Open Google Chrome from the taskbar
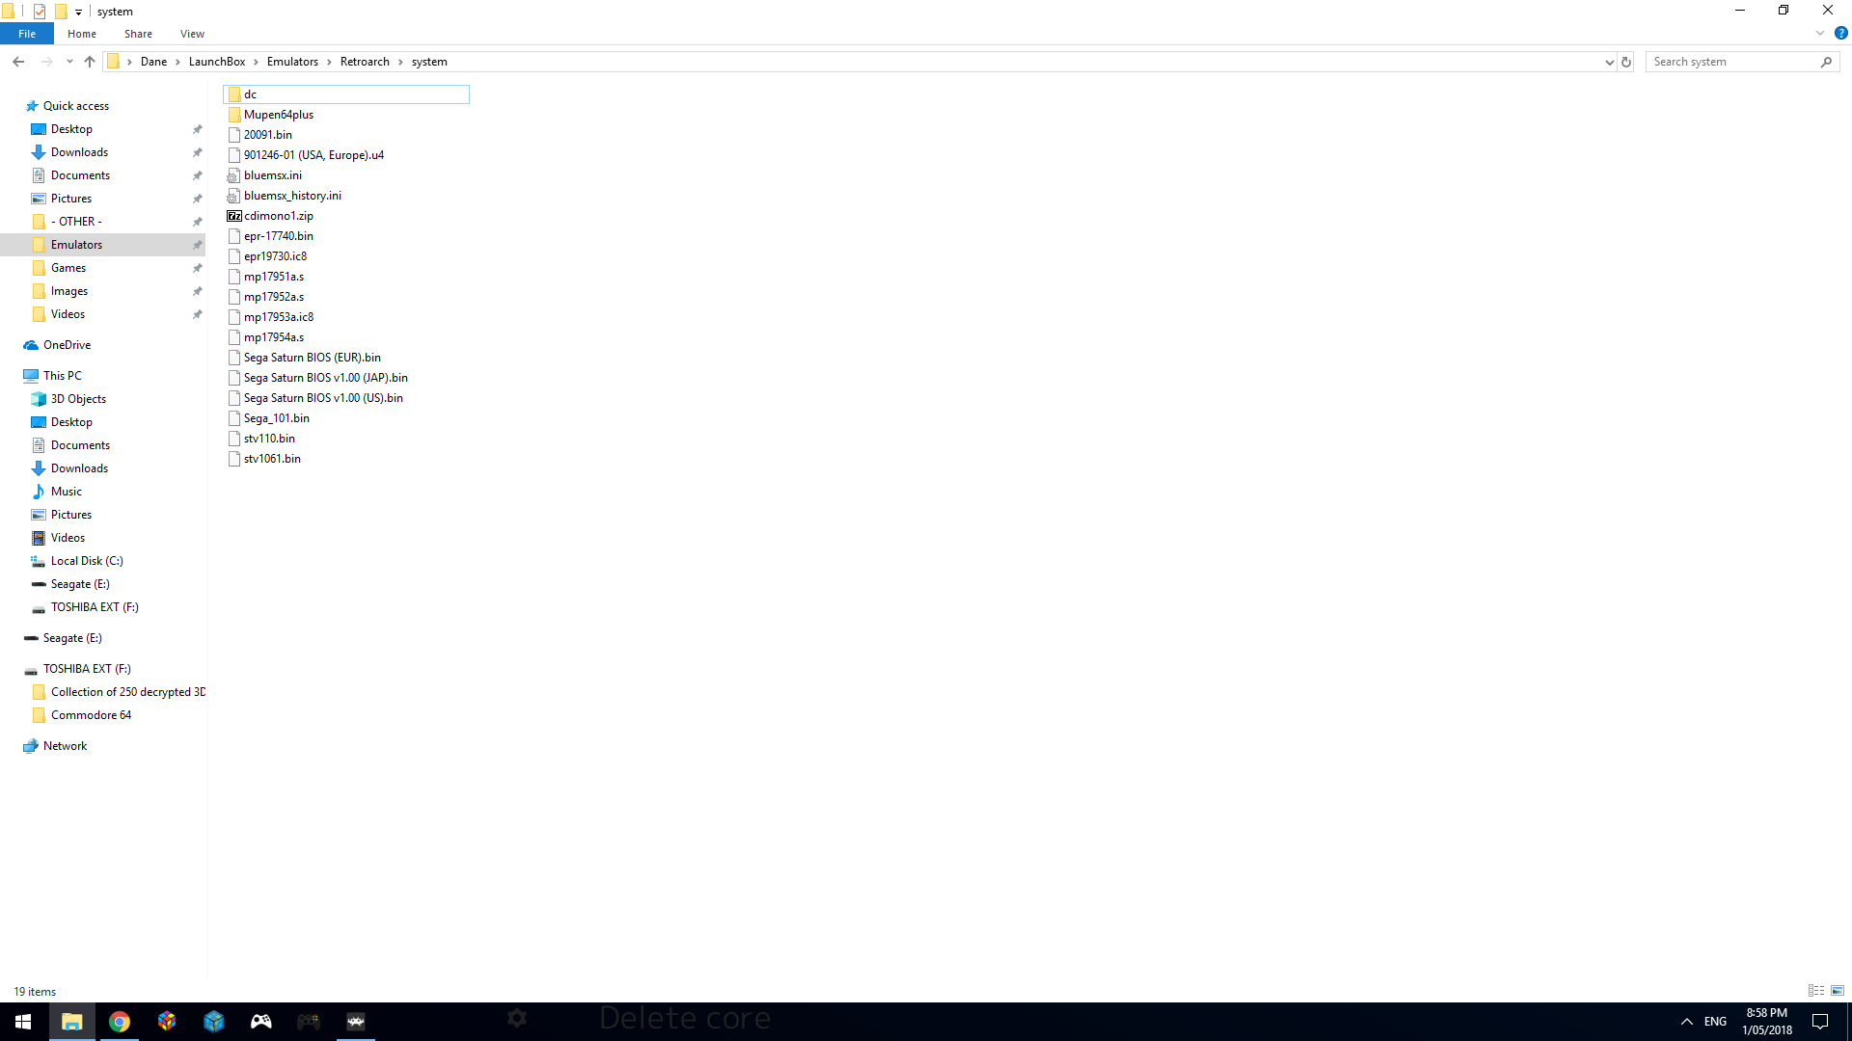 click(120, 1022)
